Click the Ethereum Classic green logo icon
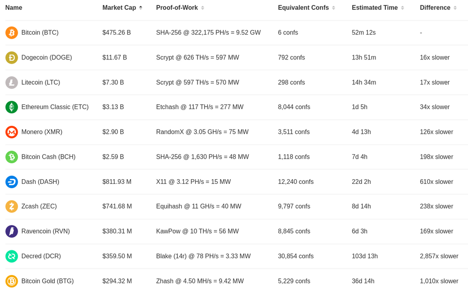 [12, 107]
